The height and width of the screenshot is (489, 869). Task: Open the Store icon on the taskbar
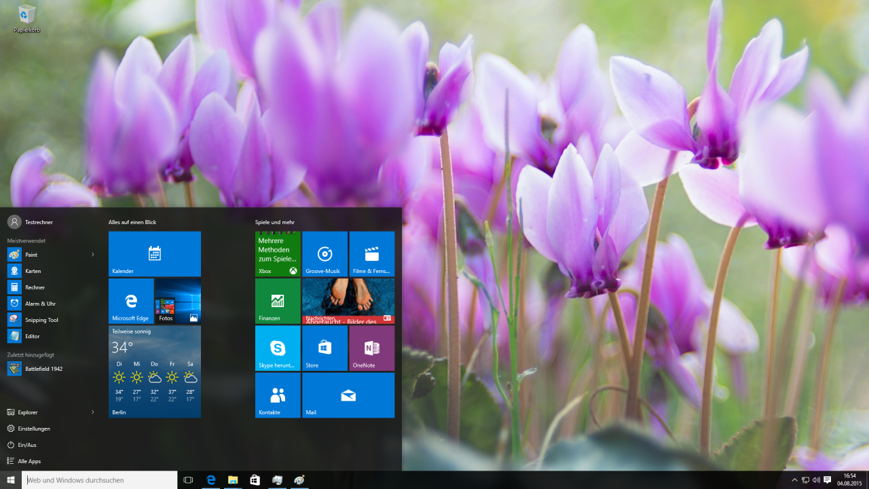click(x=255, y=480)
